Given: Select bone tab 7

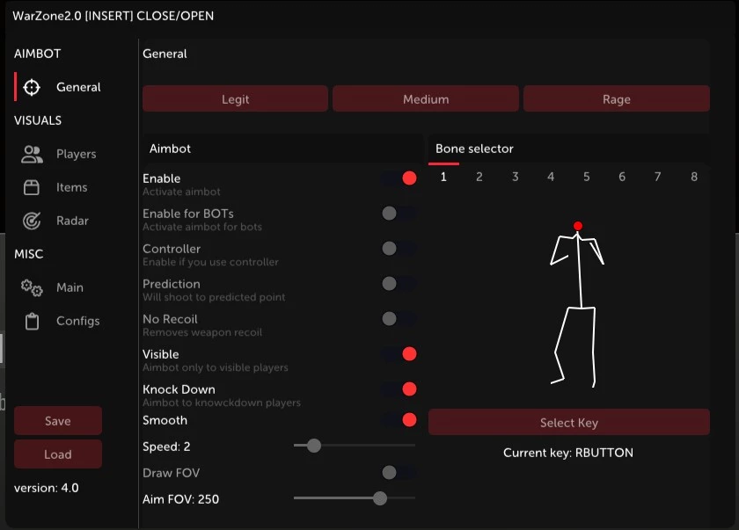Looking at the screenshot, I should (x=657, y=177).
